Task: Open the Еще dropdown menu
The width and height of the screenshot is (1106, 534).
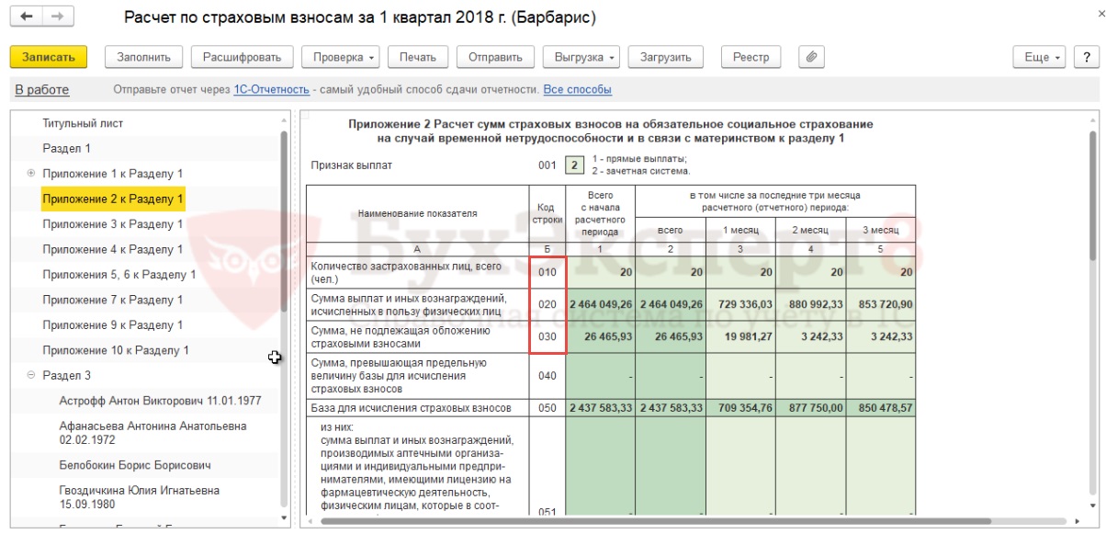Action: [1040, 57]
